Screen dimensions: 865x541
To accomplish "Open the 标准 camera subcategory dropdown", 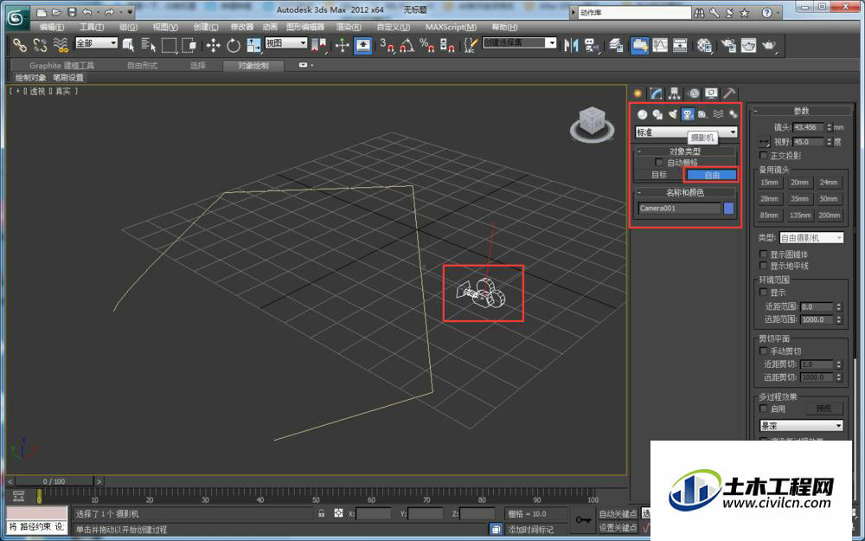I will pyautogui.click(x=686, y=132).
